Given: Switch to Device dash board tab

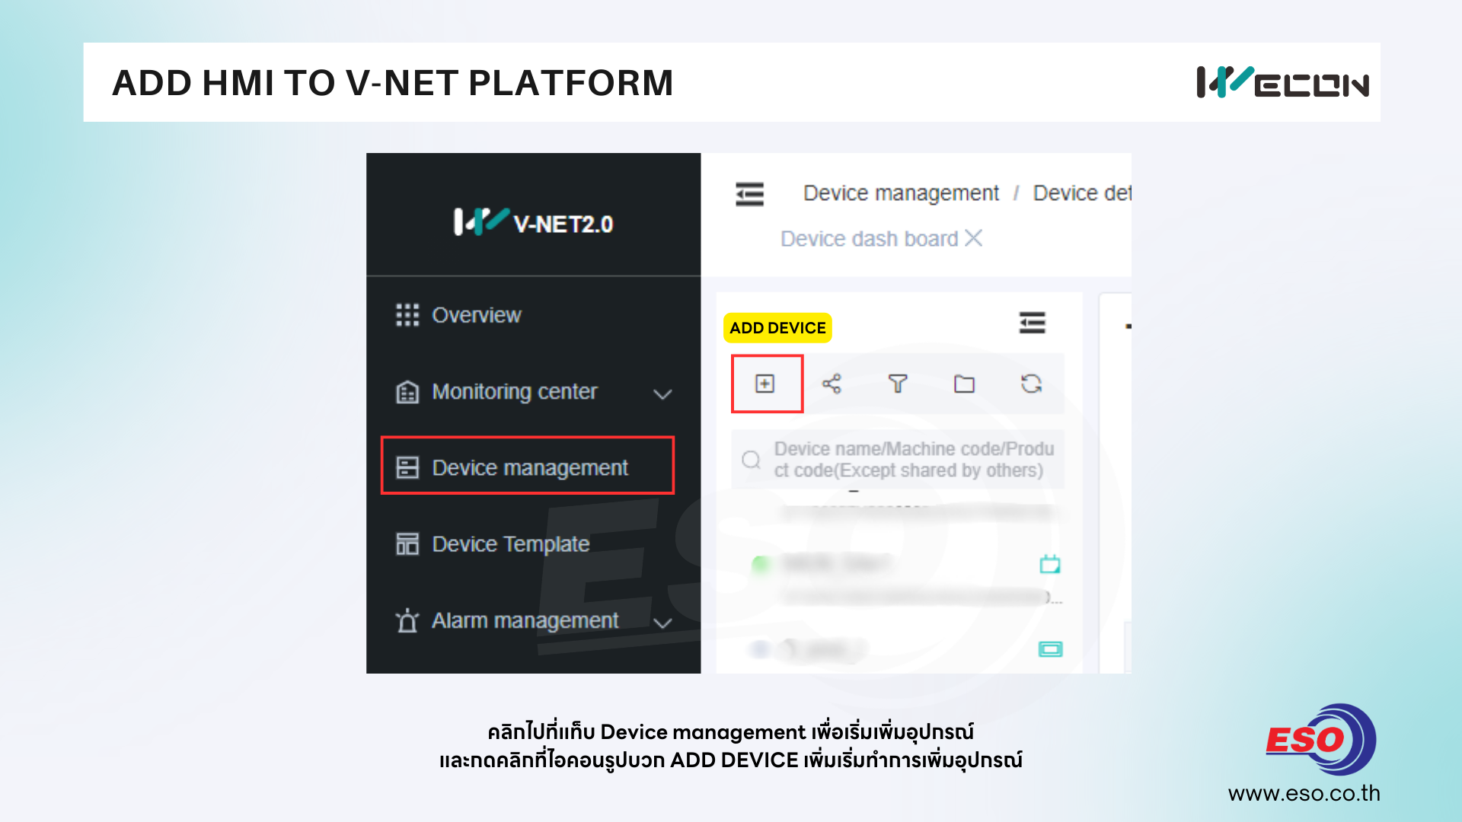Looking at the screenshot, I should pos(869,239).
